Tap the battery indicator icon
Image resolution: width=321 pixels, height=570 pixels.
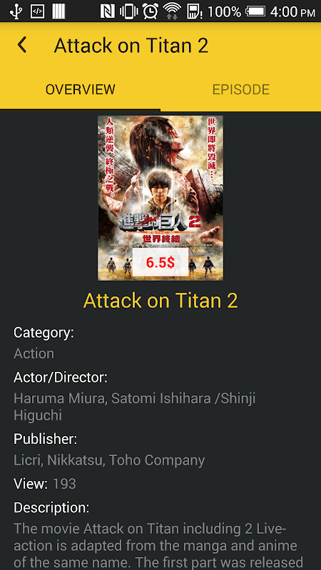tap(256, 11)
